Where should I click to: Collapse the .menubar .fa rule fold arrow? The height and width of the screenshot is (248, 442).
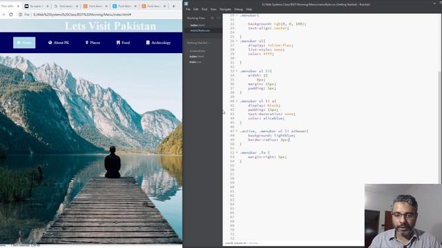coord(237,153)
